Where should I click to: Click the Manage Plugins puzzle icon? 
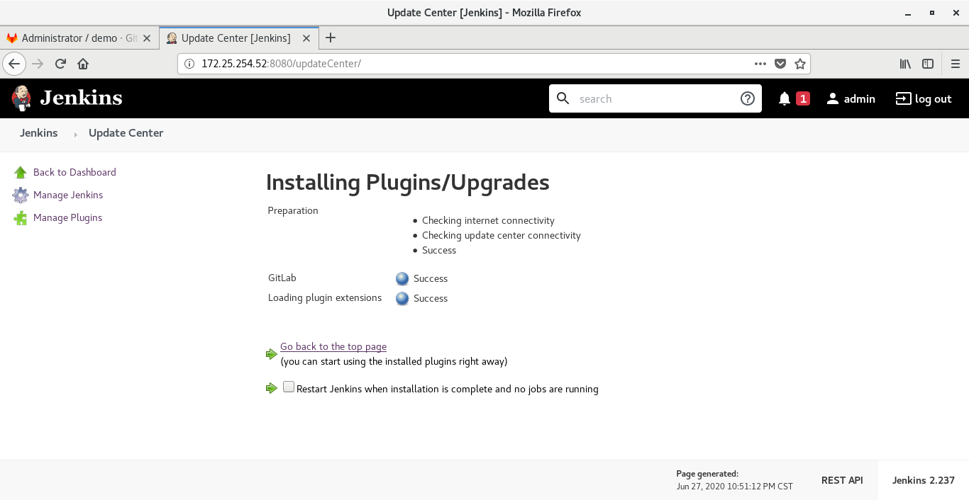pos(21,217)
